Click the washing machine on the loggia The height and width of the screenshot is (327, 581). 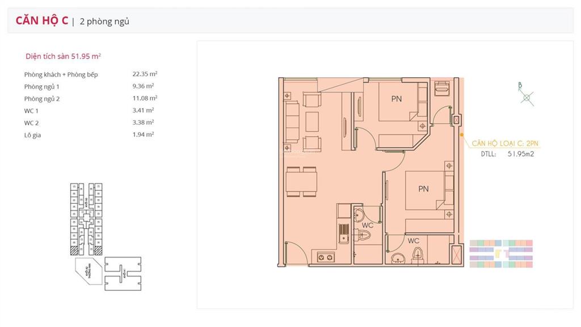[442, 89]
